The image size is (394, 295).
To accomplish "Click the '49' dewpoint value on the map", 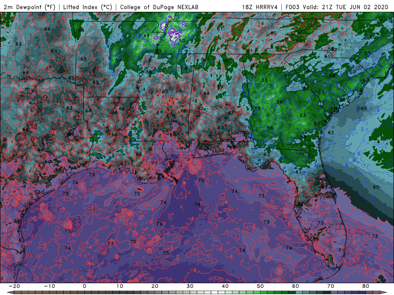I will [146, 35].
